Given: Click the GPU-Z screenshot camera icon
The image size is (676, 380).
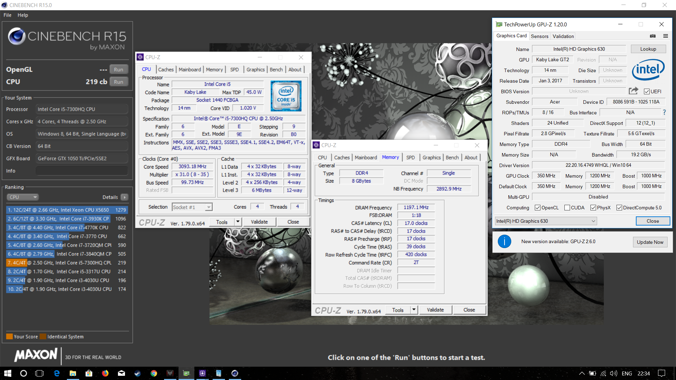Looking at the screenshot, I should 652,36.
